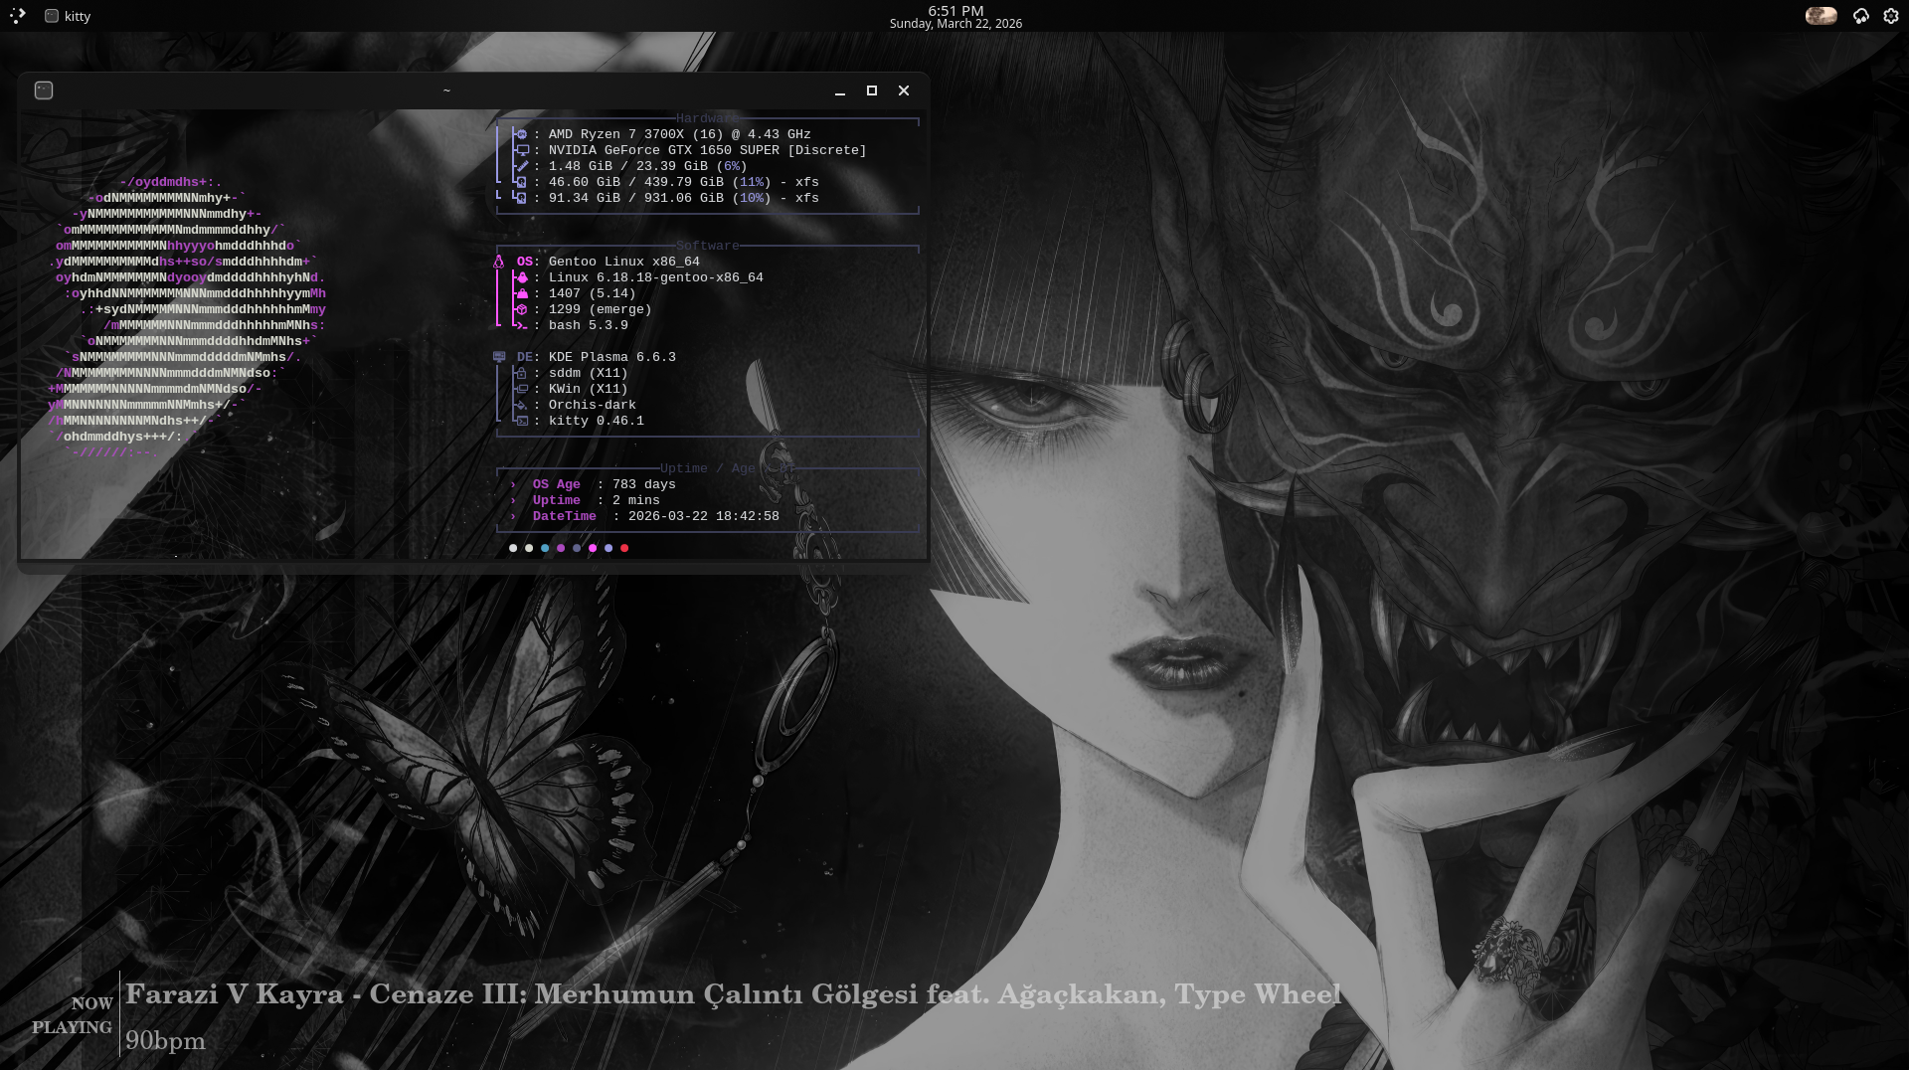
Task: Click the disk glyph beside 91.34 GiB
Action: [521, 198]
